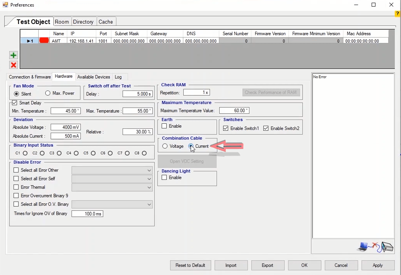Disable the Enable Switch2 checkbox
The height and width of the screenshot is (275, 401).
pyautogui.click(x=266, y=128)
